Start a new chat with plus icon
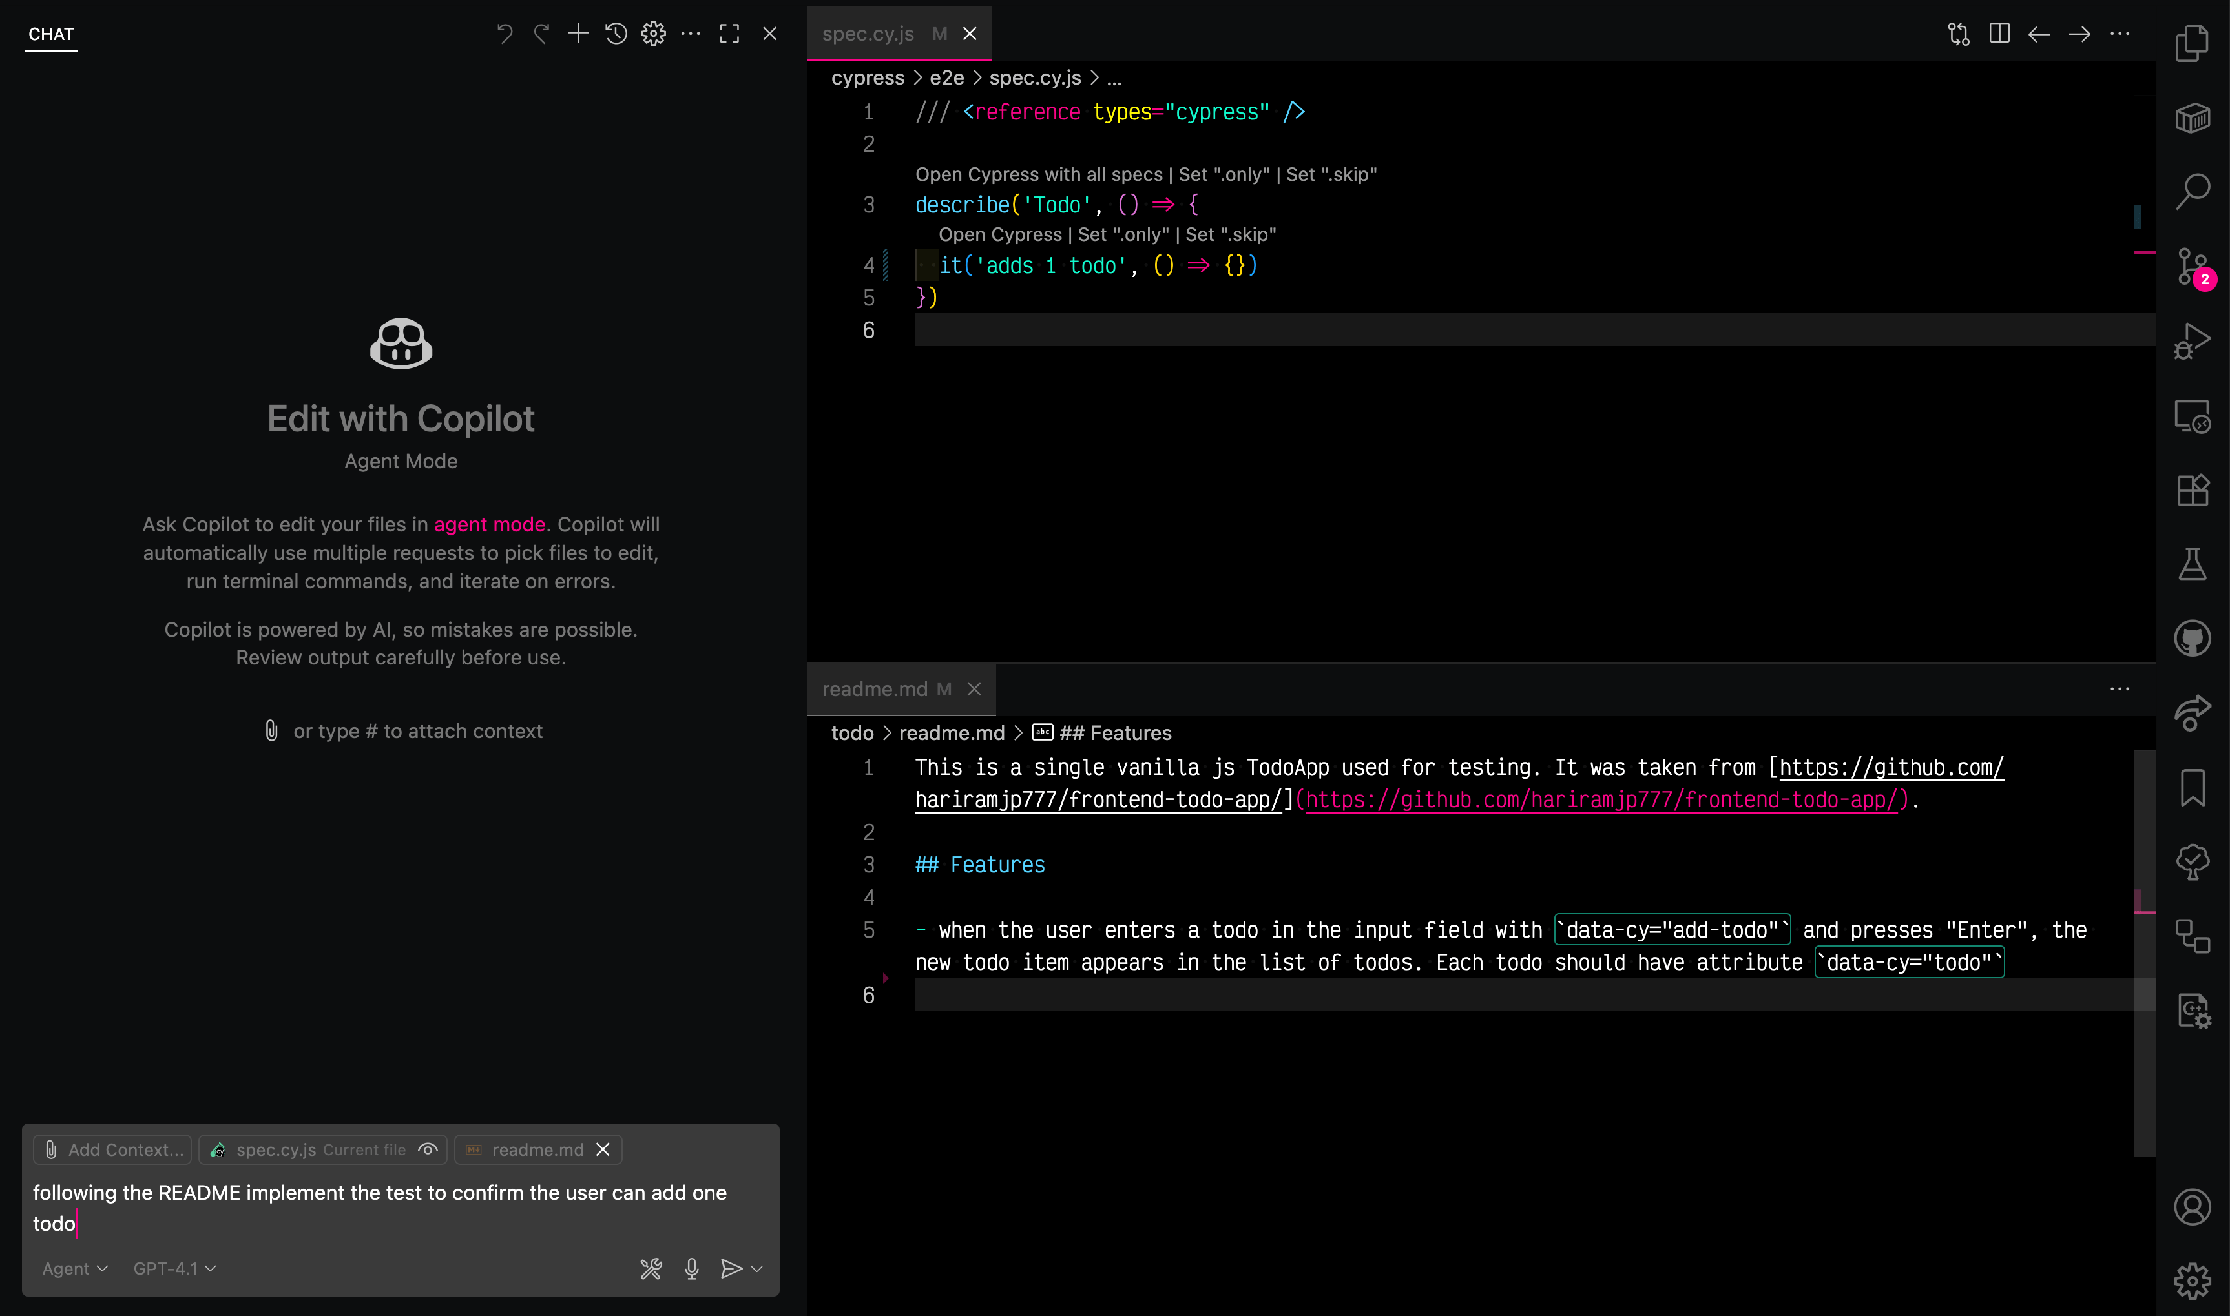The width and height of the screenshot is (2230, 1316). coord(578,34)
